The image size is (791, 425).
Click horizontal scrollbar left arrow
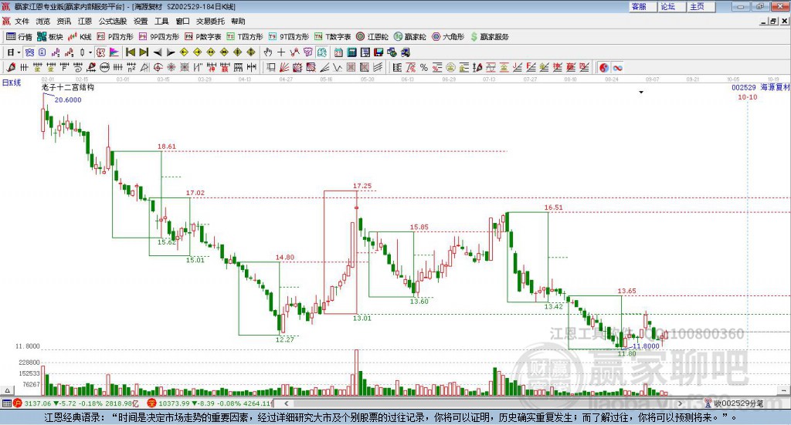click(286, 403)
